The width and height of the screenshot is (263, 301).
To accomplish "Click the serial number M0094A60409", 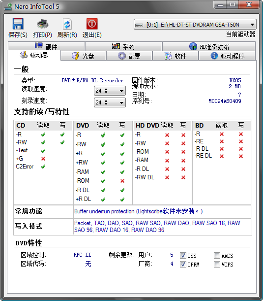I will coord(225,101).
